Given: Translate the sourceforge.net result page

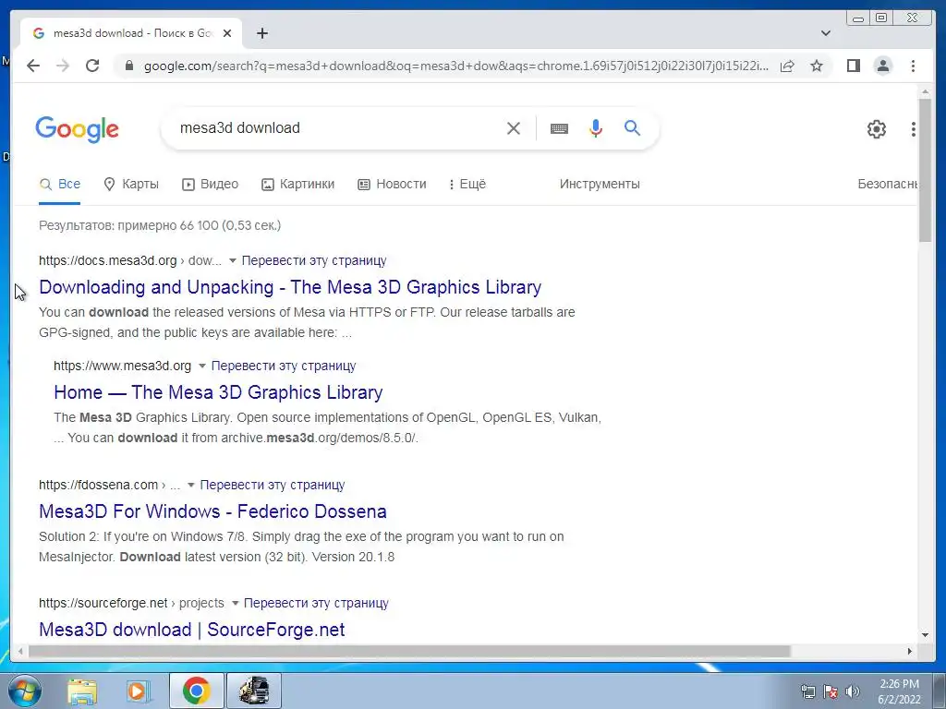Looking at the screenshot, I should point(316,603).
